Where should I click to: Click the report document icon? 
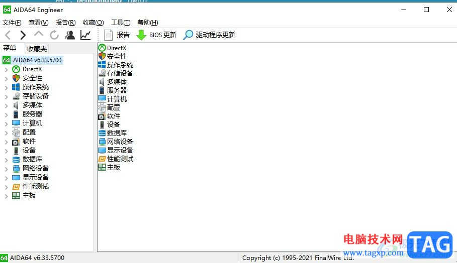point(108,35)
